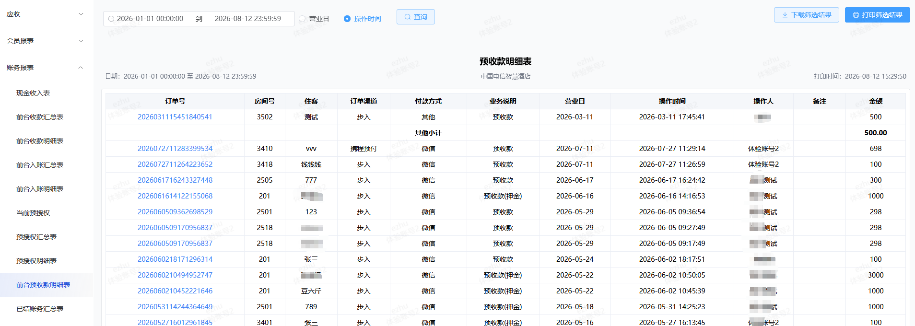The image size is (915, 326).
Task: Click the report title 预收款明细表
Action: coord(505,61)
